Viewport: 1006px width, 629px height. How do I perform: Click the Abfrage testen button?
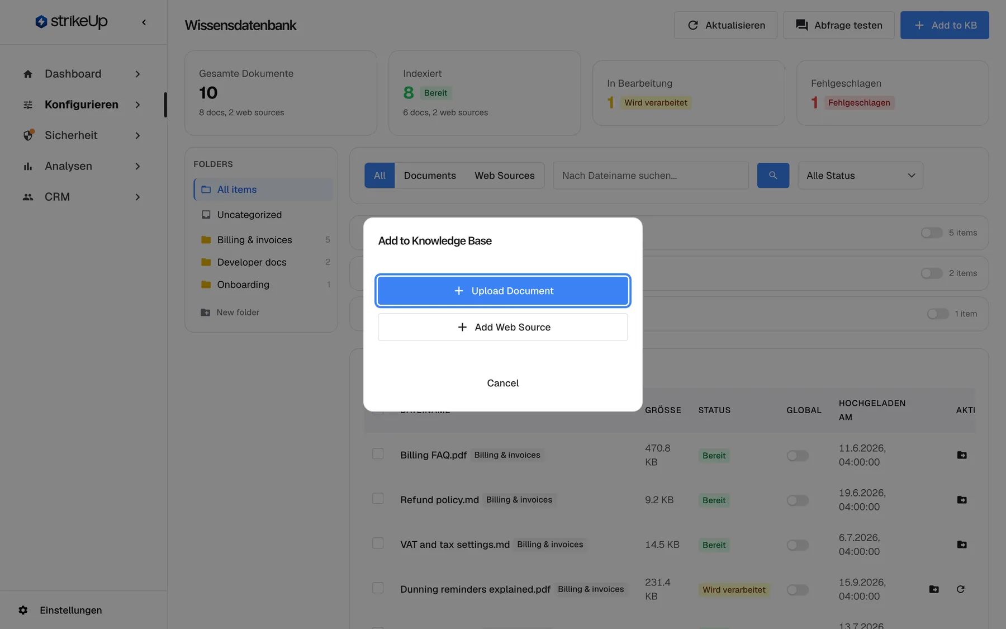pos(839,25)
